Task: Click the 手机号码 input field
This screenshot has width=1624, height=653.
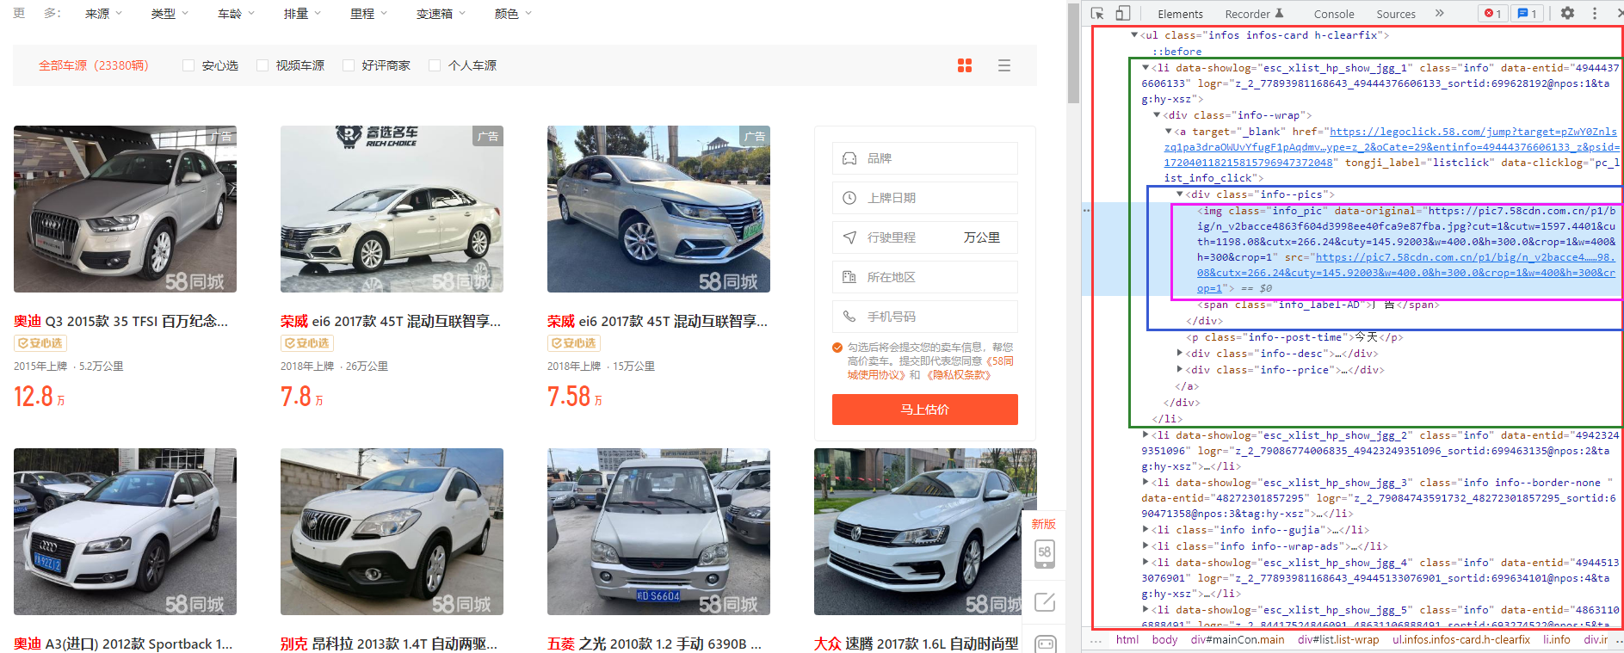Action: 925,317
